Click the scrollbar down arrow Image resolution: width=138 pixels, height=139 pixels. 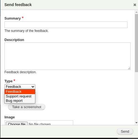click(136, 123)
